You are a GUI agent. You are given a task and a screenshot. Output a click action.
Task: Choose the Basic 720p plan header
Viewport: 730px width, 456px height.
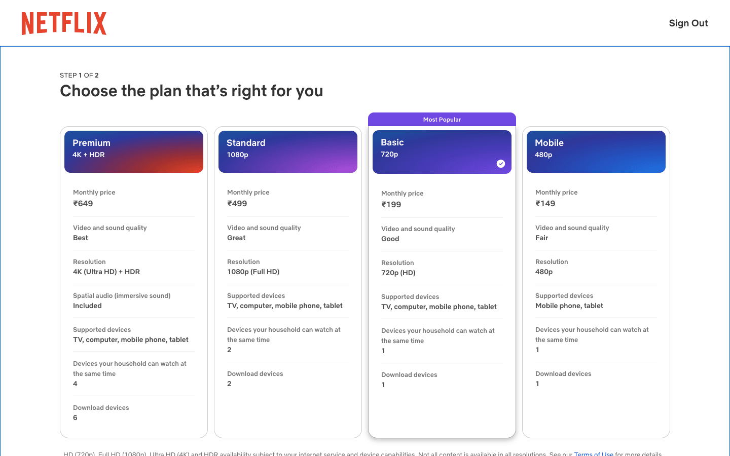(x=442, y=152)
